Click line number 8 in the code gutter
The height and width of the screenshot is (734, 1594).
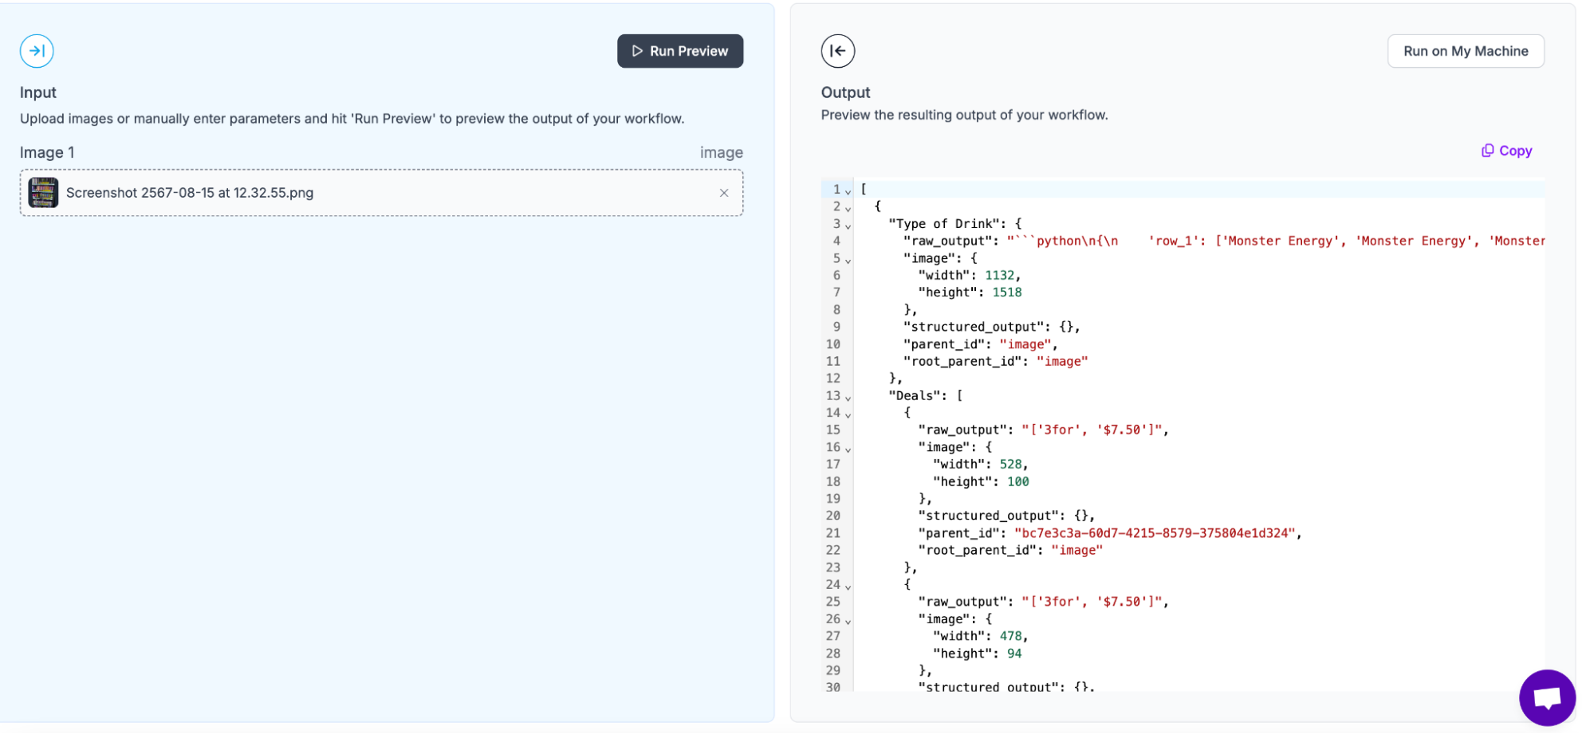836,309
